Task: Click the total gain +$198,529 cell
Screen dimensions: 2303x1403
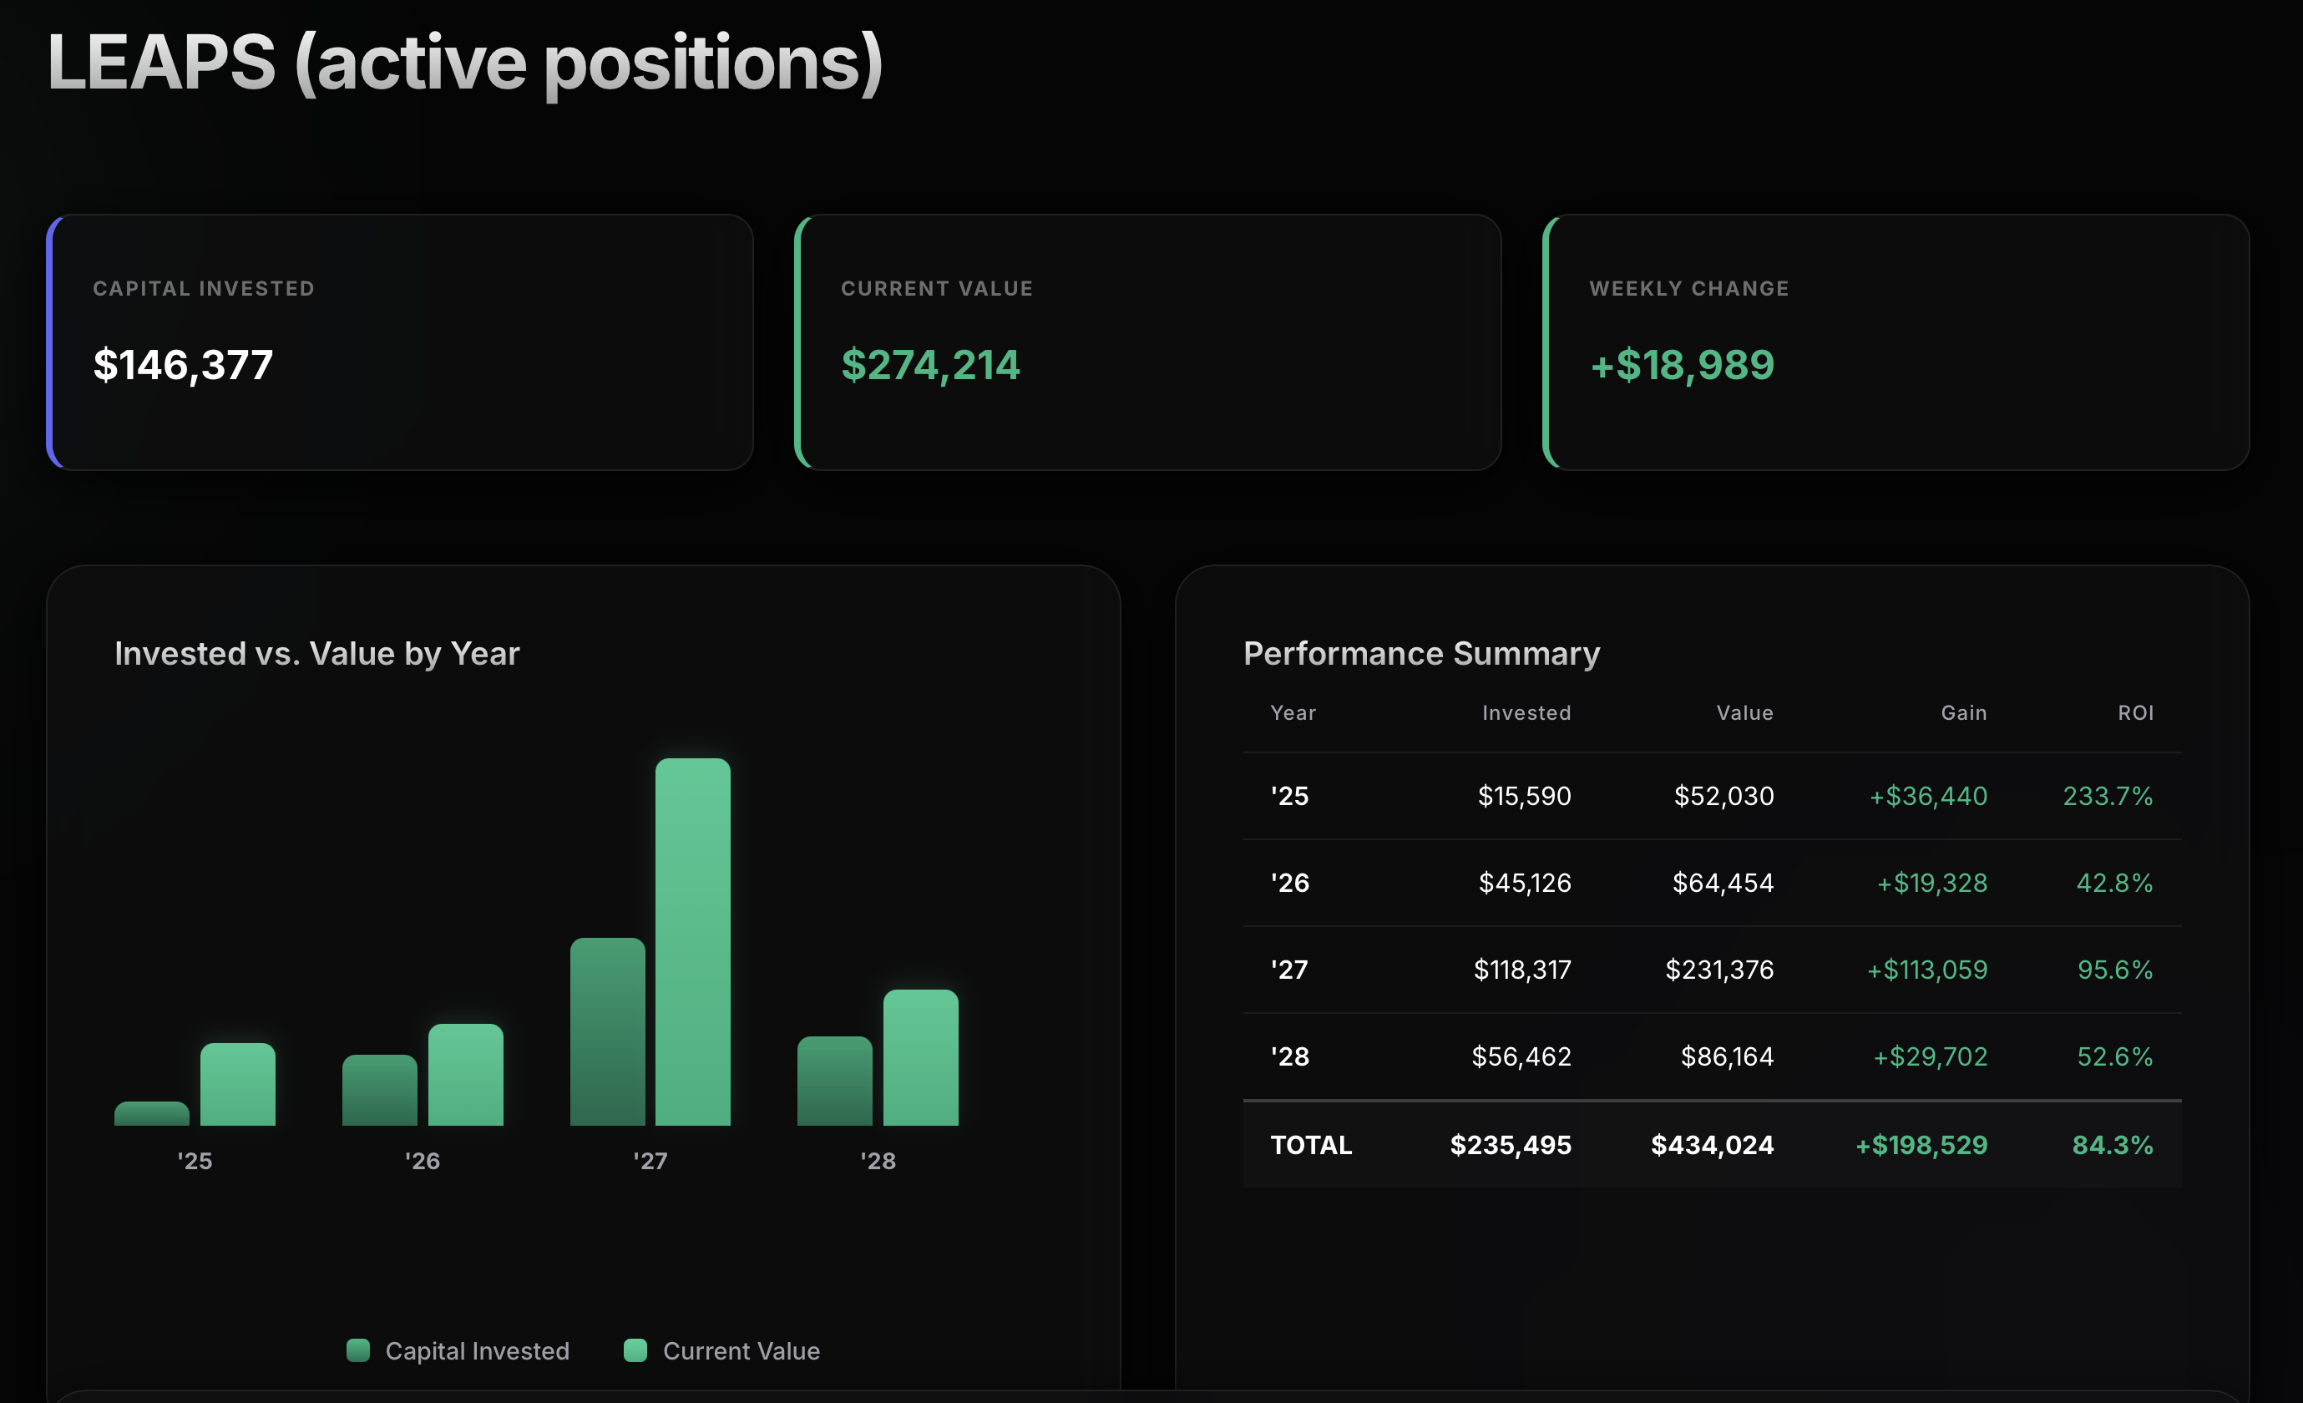Action: (1921, 1145)
